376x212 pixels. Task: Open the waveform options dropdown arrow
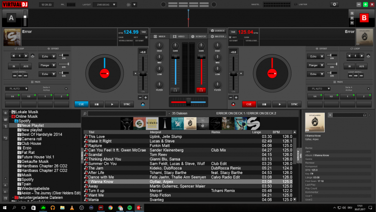134,5
